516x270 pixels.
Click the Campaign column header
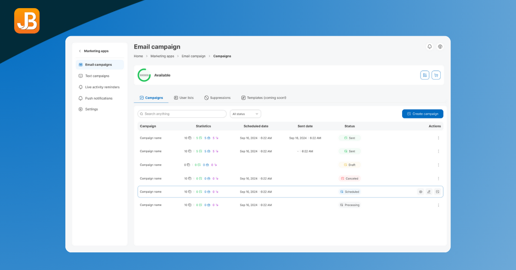click(x=148, y=126)
